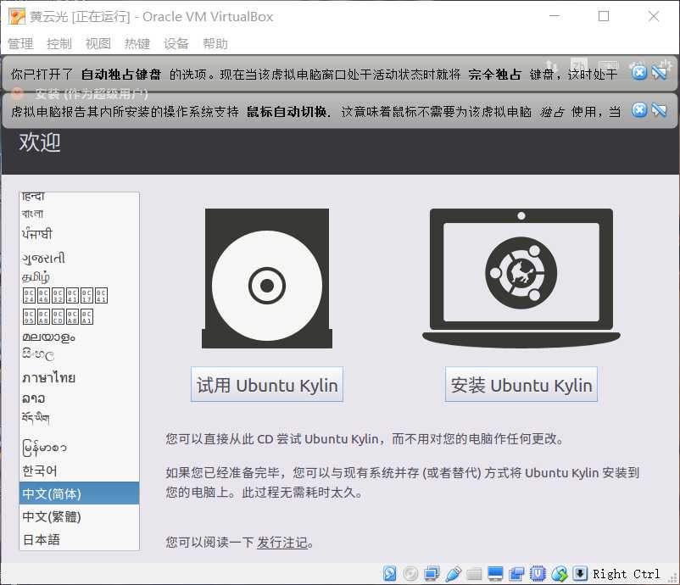Select the Sinhala සිංහල language entry
Image resolution: width=680 pixels, height=585 pixels.
click(x=80, y=354)
